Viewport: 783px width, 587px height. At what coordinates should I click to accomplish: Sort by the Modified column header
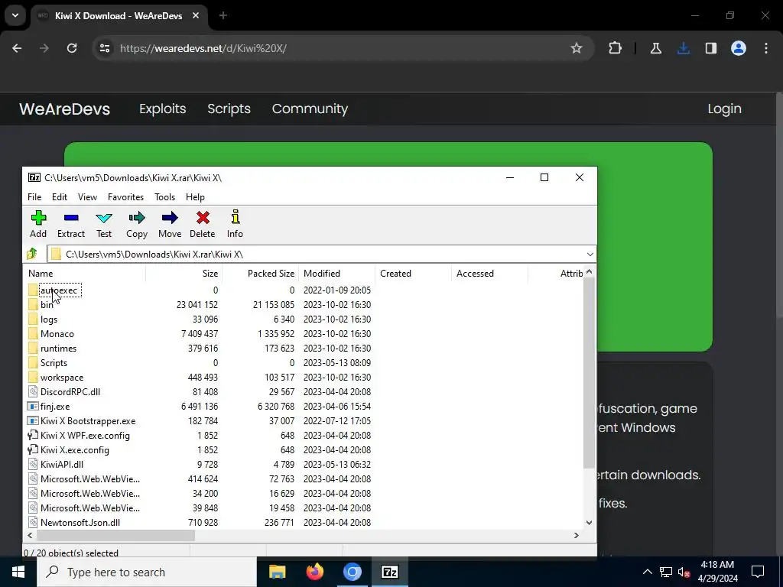(x=336, y=274)
